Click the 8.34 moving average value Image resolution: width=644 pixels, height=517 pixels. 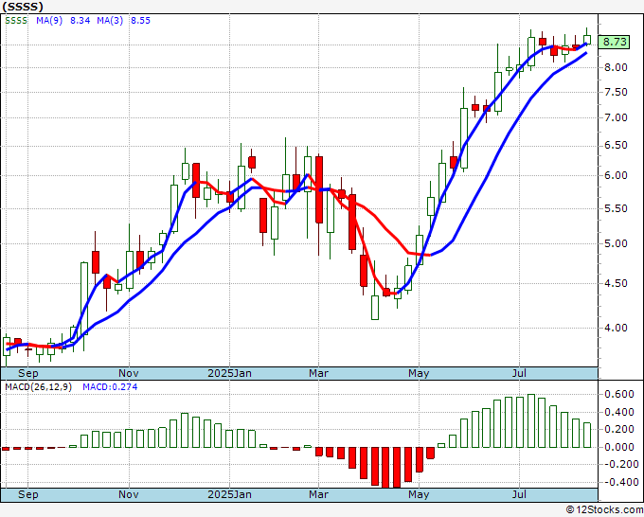80,21
